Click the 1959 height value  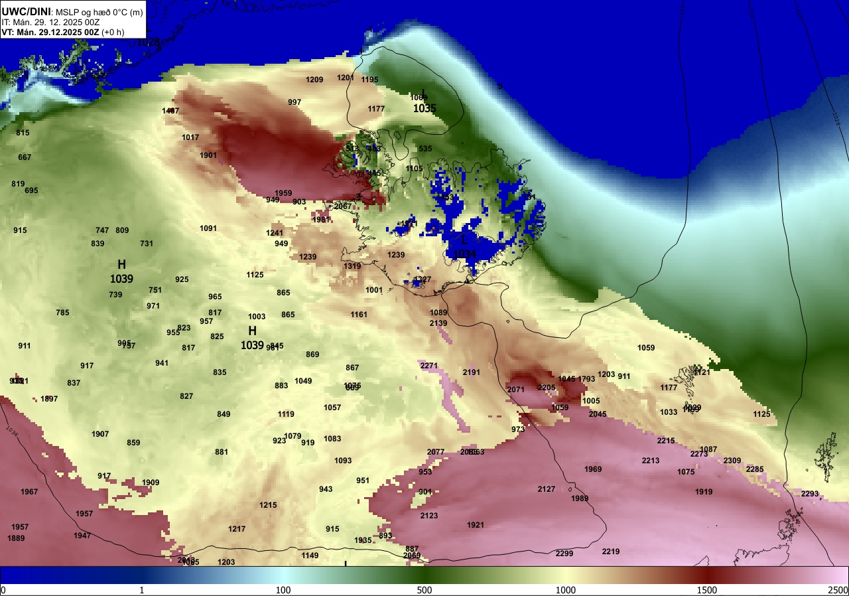pyautogui.click(x=283, y=193)
